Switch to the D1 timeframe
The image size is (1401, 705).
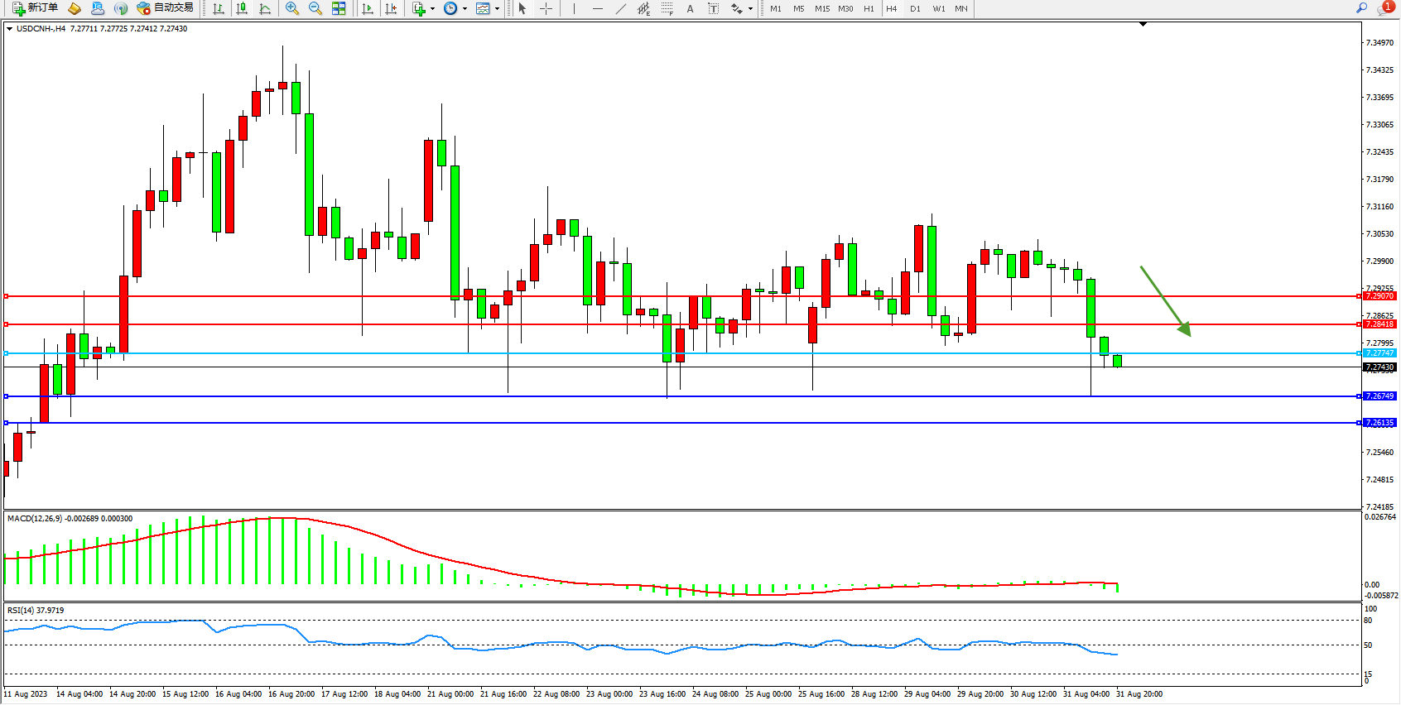point(915,8)
